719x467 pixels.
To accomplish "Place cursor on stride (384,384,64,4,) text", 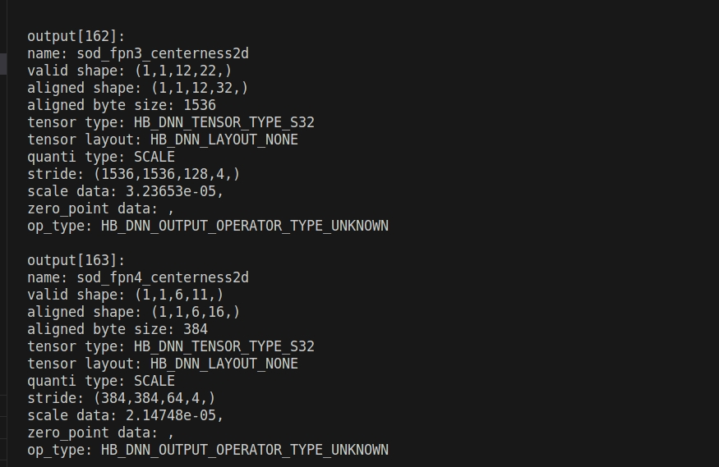I will [154, 398].
